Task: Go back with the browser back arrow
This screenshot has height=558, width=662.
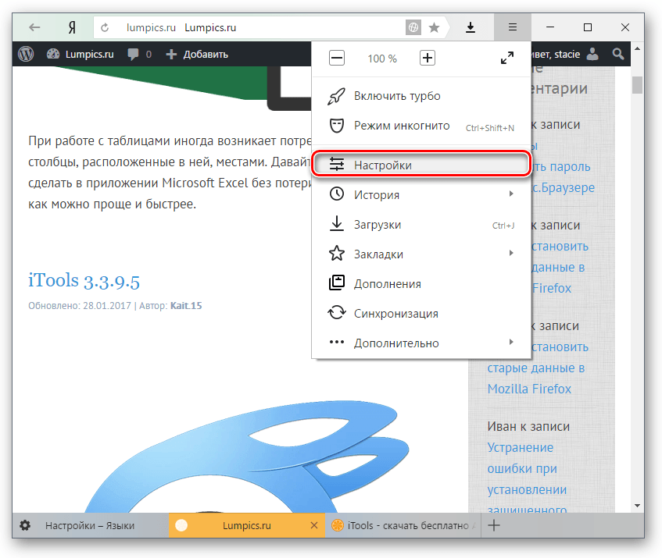Action: tap(34, 27)
